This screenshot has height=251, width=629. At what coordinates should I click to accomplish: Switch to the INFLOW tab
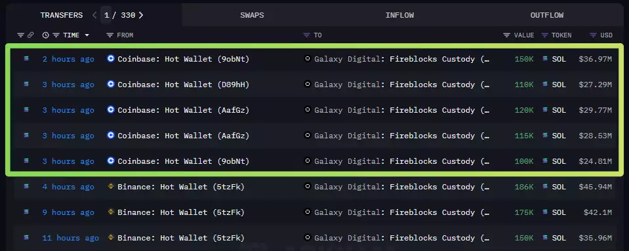pos(399,15)
